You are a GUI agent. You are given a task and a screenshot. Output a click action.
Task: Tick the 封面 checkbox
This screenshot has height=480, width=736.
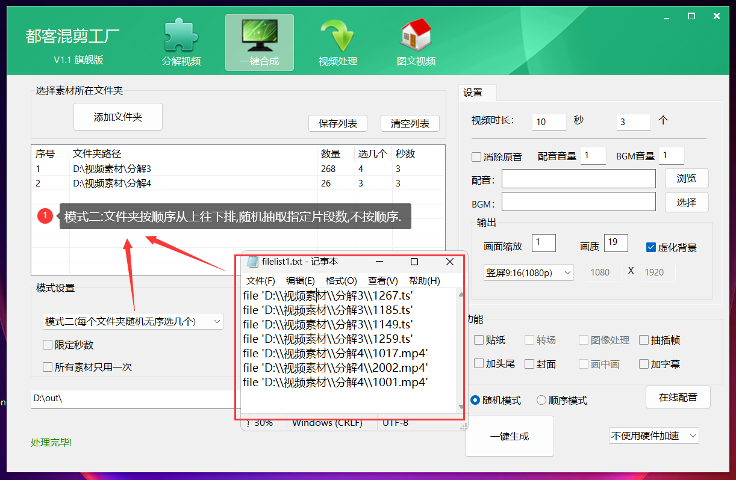[x=529, y=364]
